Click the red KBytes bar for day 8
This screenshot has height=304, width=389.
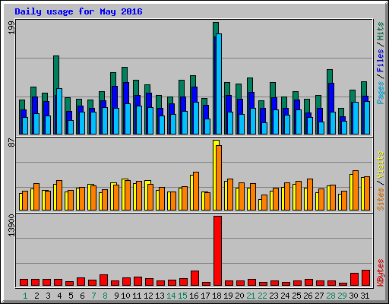point(103,280)
